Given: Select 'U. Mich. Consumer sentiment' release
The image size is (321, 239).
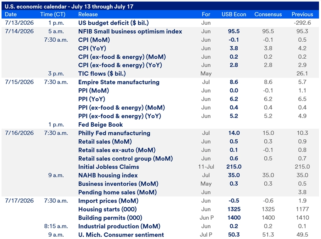Looking at the screenshot, I should (x=121, y=235).
